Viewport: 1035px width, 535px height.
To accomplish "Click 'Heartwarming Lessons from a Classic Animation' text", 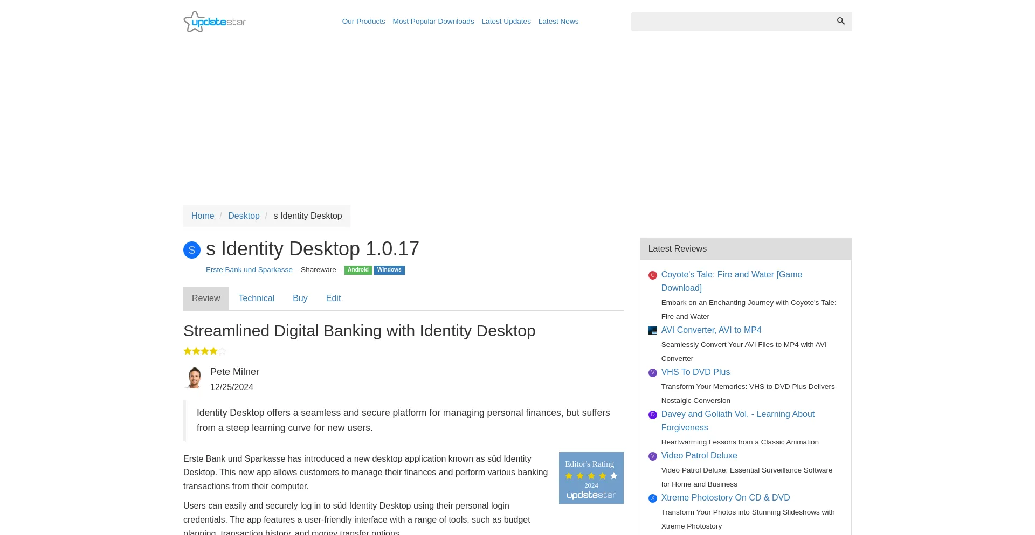I will pyautogui.click(x=740, y=442).
